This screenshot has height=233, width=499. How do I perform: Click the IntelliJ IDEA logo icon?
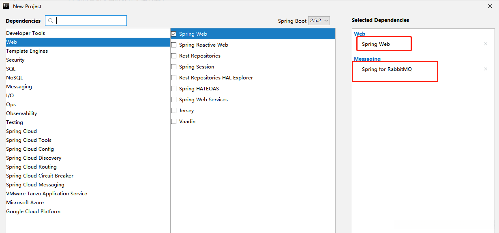click(x=6, y=6)
